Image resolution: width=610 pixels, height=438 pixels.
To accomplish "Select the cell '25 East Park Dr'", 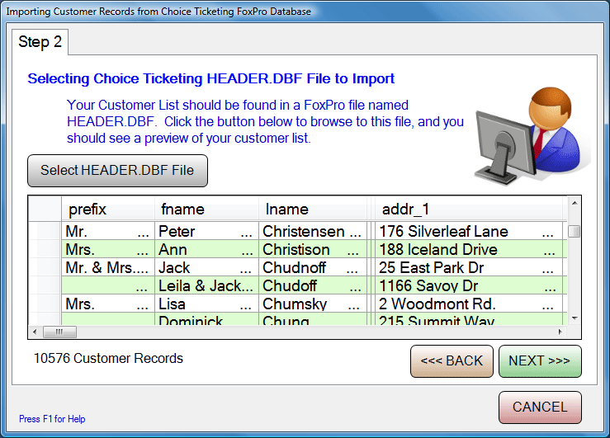I will point(468,268).
